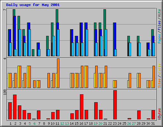Select the yellow "Visits" legend label
The image size is (163, 127).
(x=159, y=69)
